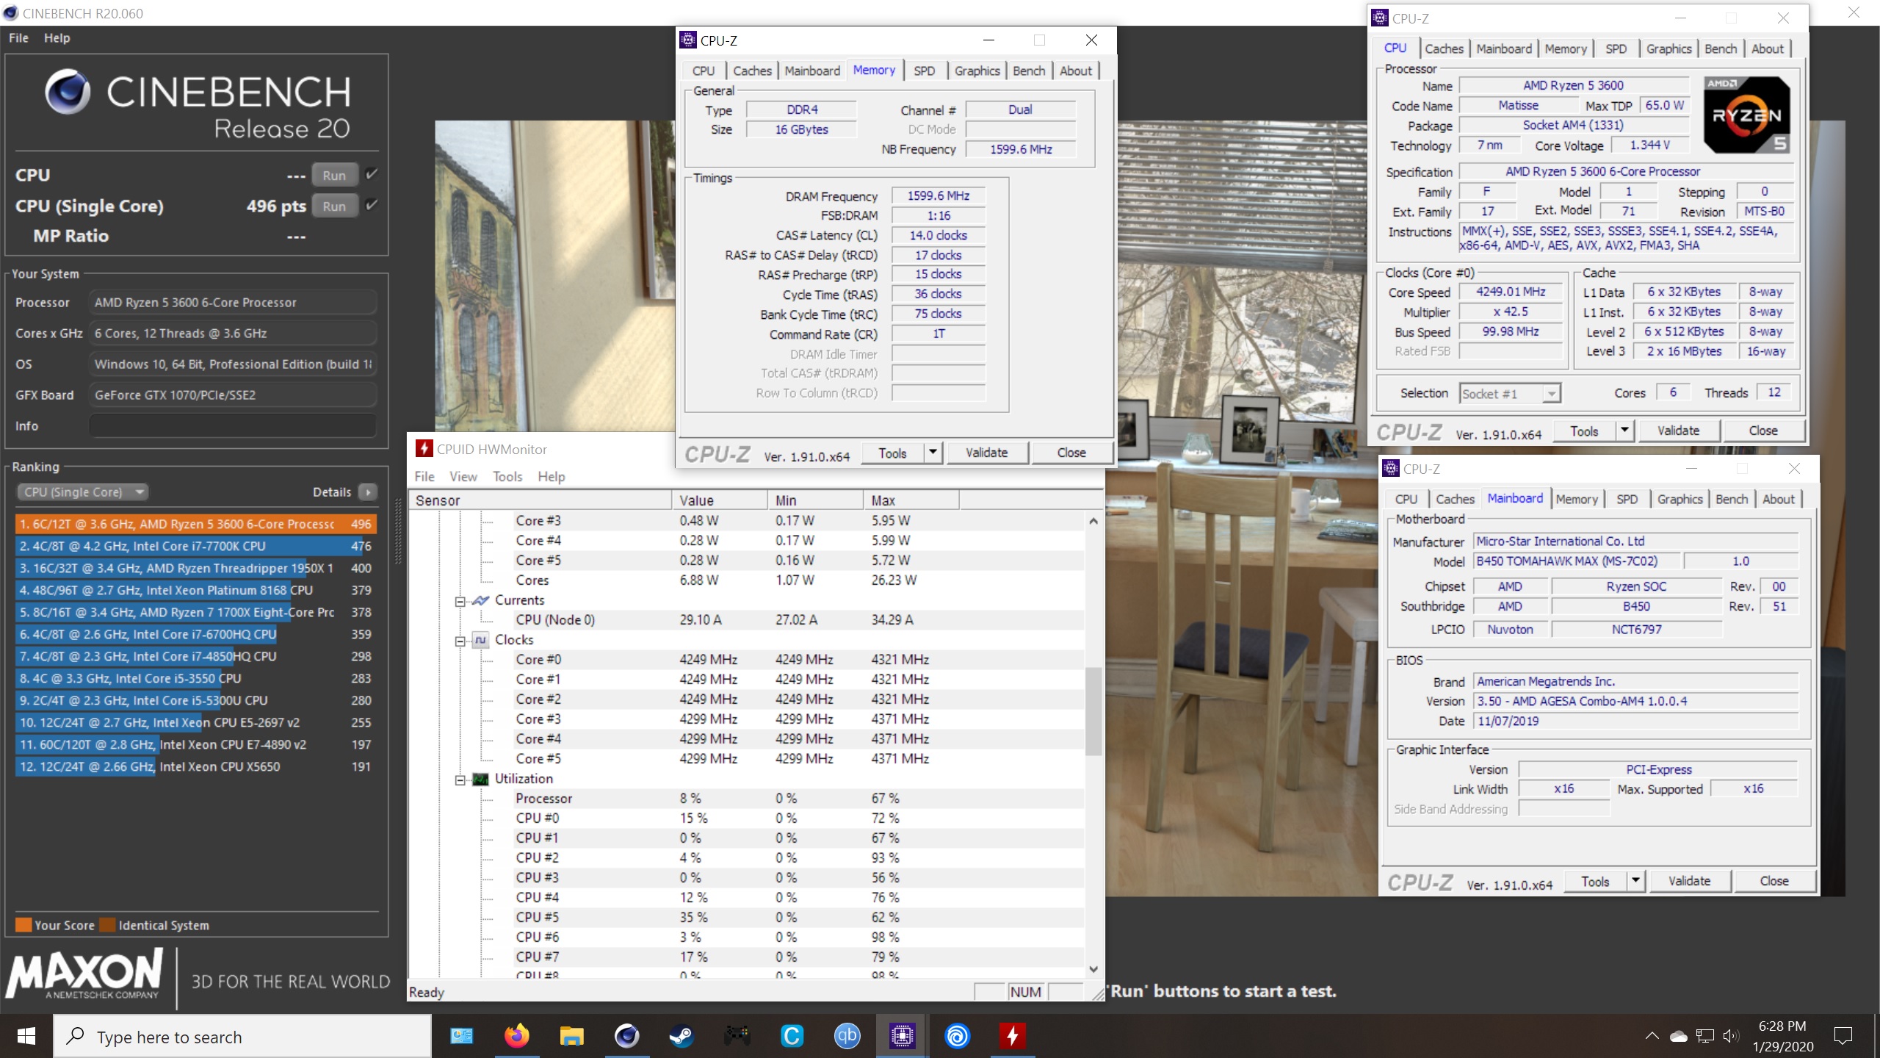Open Steam from the taskbar

coord(681,1036)
